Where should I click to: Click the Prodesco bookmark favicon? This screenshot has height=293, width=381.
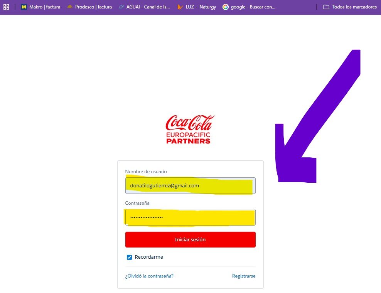pos(70,7)
